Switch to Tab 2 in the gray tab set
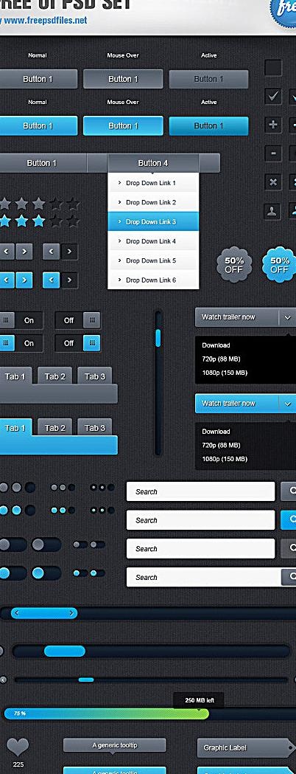Image resolution: width=296 pixels, height=774 pixels. (x=54, y=376)
